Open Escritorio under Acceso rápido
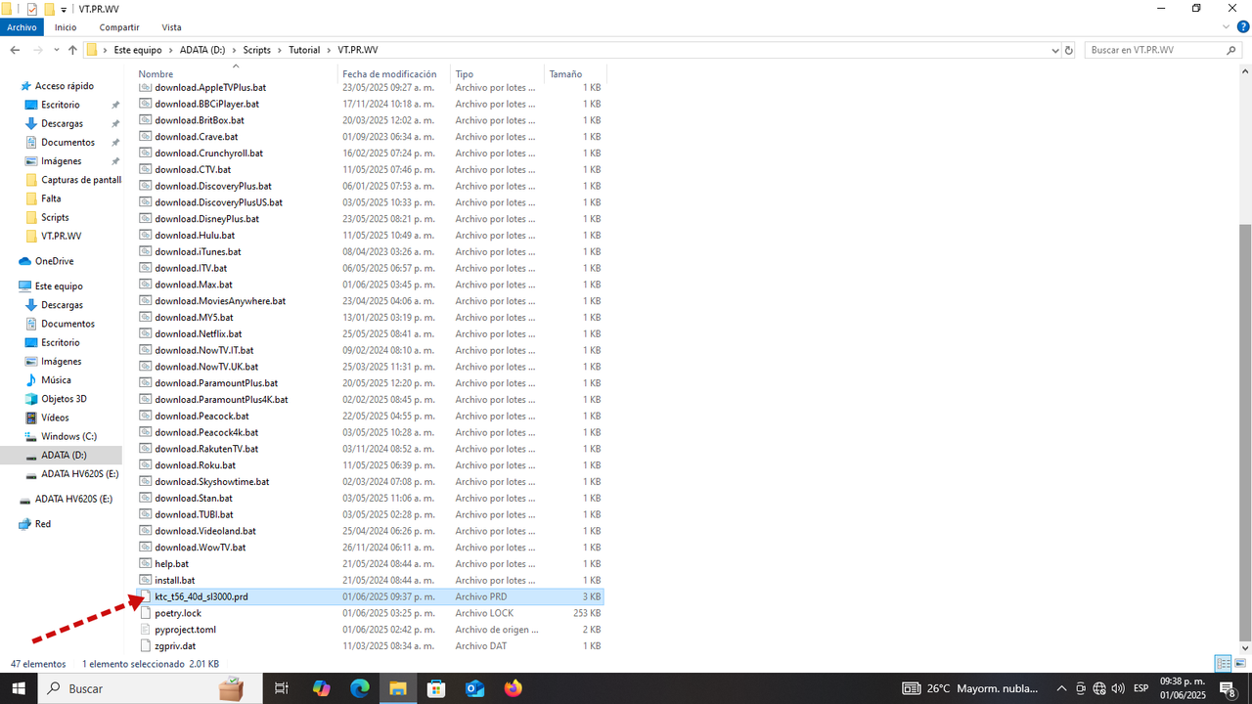1252x704 pixels. coord(61,105)
